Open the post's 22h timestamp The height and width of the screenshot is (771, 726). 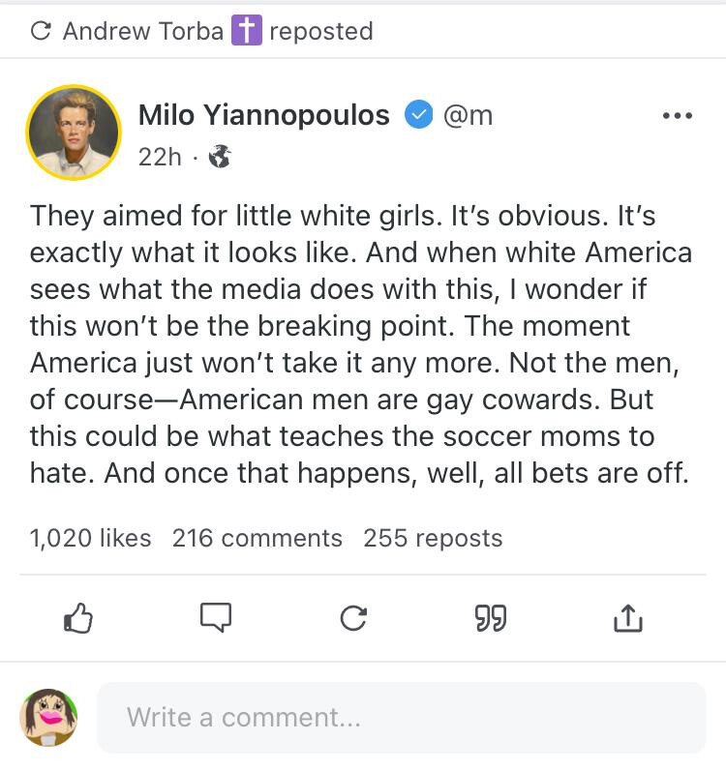pos(160,156)
